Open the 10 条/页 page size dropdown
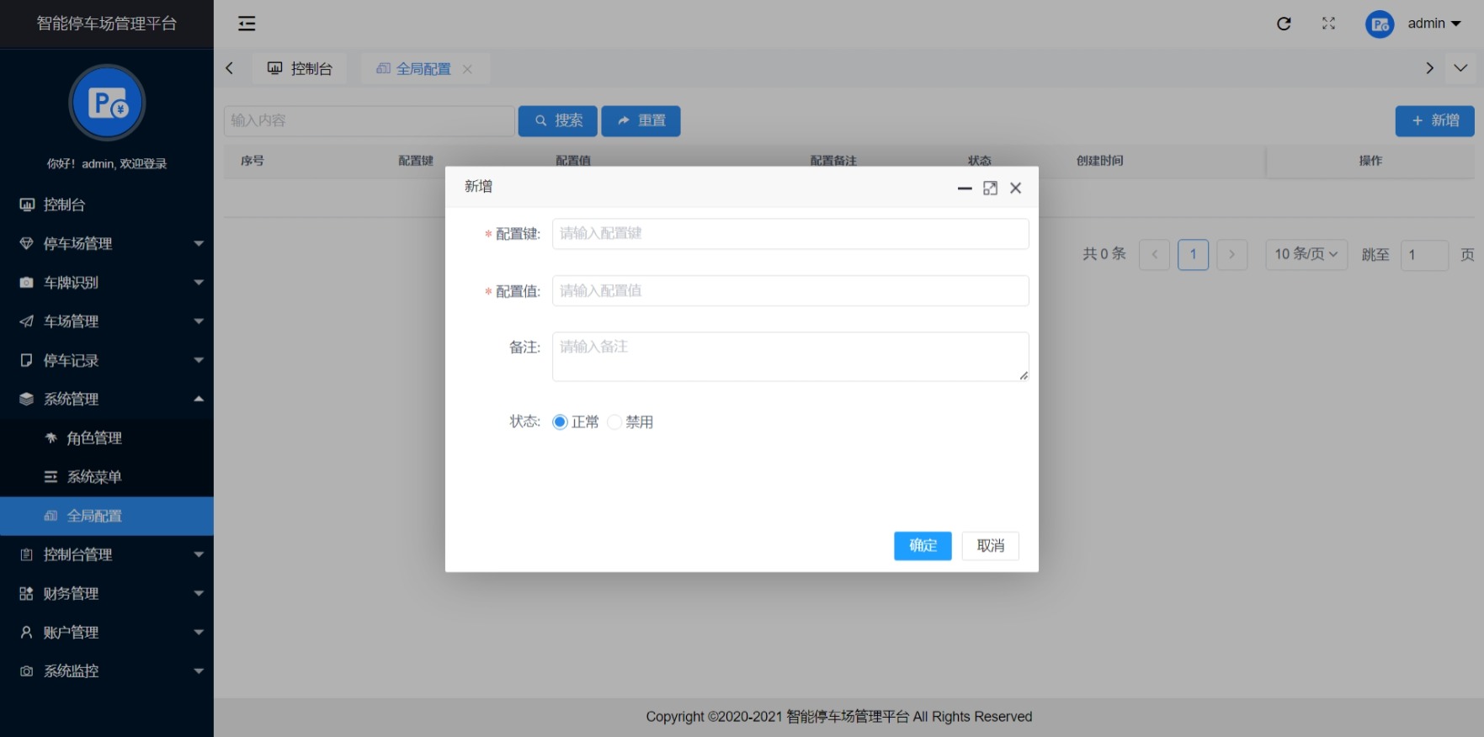 point(1306,254)
